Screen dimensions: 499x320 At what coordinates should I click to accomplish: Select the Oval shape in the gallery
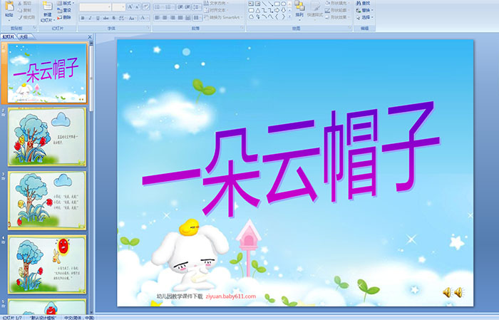click(x=283, y=4)
